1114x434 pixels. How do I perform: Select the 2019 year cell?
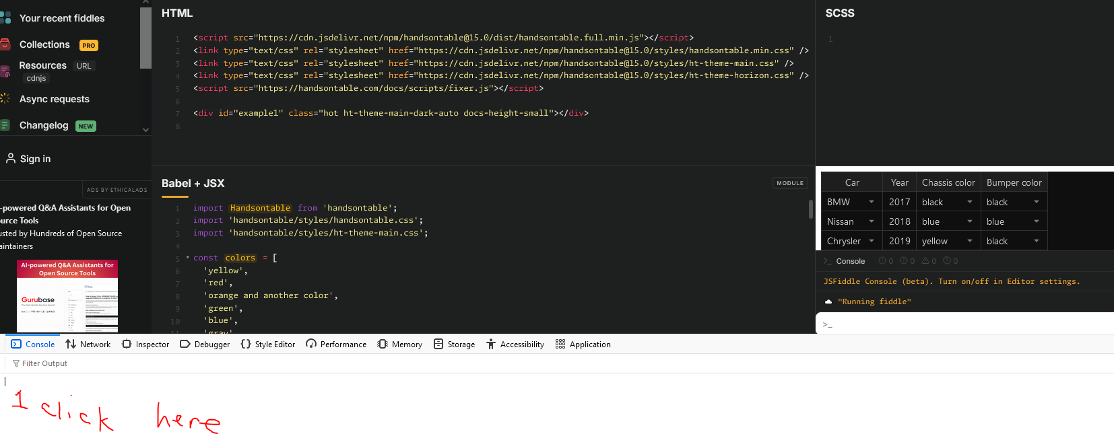coord(900,241)
